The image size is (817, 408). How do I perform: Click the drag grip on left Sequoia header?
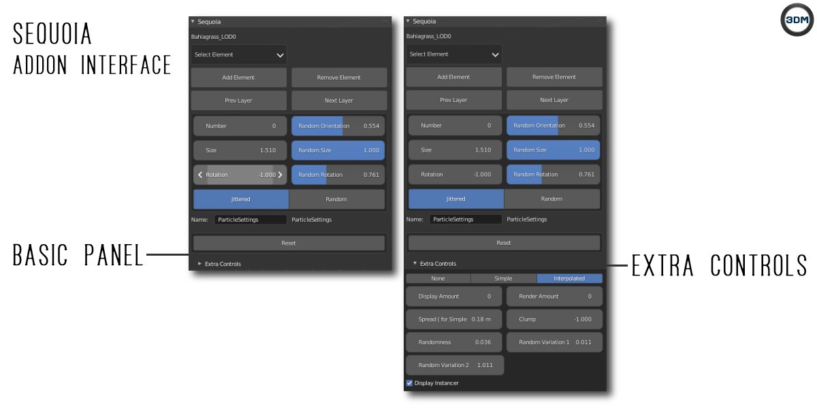(x=385, y=22)
